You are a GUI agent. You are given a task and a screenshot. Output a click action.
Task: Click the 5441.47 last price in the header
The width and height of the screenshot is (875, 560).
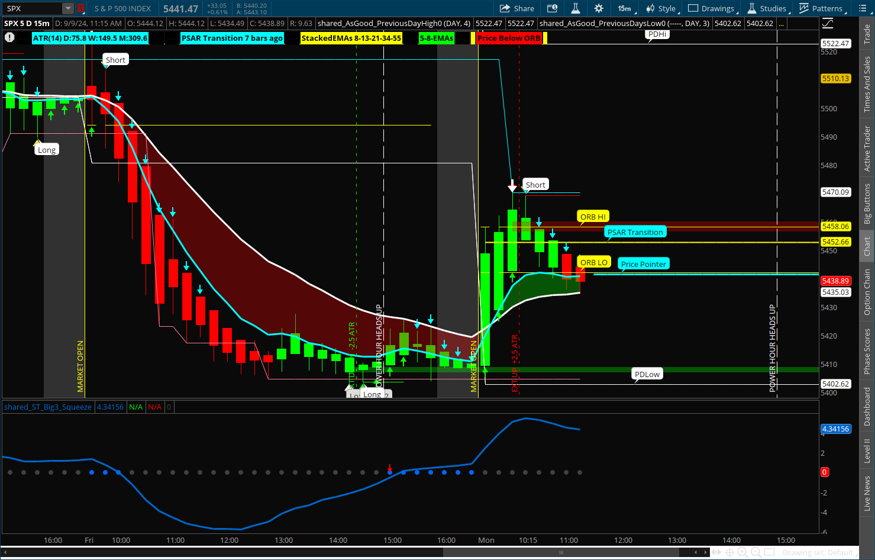180,8
